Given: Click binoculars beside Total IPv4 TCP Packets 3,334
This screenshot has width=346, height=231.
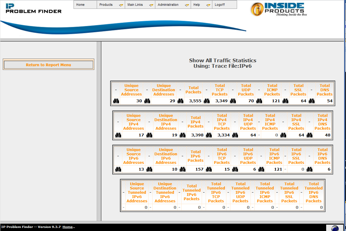Looking at the screenshot, I should coord(209,135).
